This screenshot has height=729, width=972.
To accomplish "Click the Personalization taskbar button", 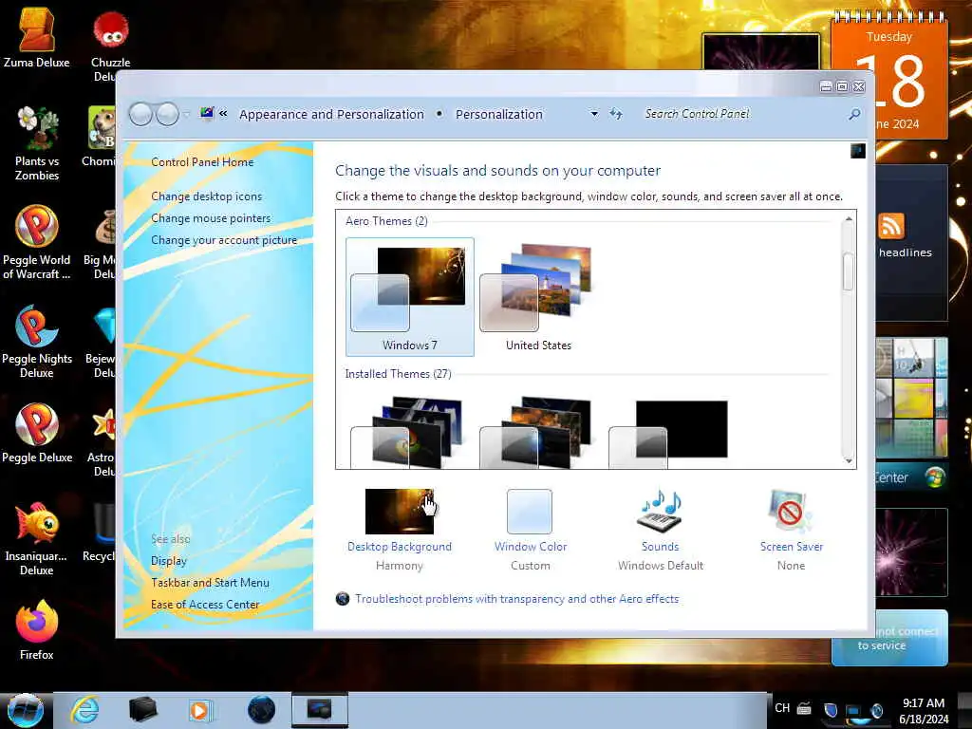I will point(320,710).
